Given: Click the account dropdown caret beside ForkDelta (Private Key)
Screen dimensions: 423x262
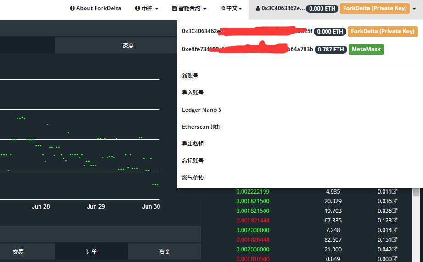Looking at the screenshot, I should 414,8.
